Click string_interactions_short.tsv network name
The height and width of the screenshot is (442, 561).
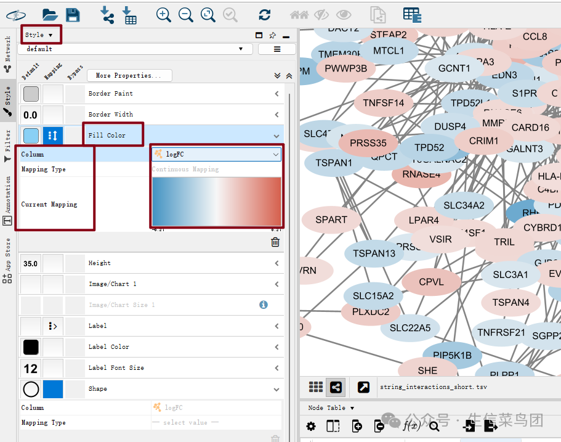point(434,387)
